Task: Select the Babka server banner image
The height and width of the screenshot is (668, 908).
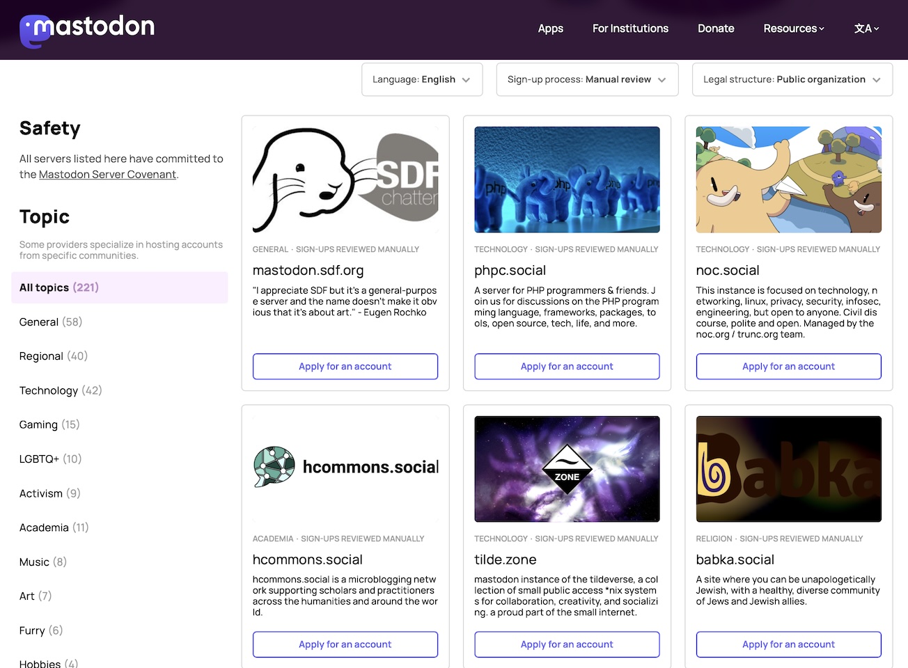Action: pos(788,468)
